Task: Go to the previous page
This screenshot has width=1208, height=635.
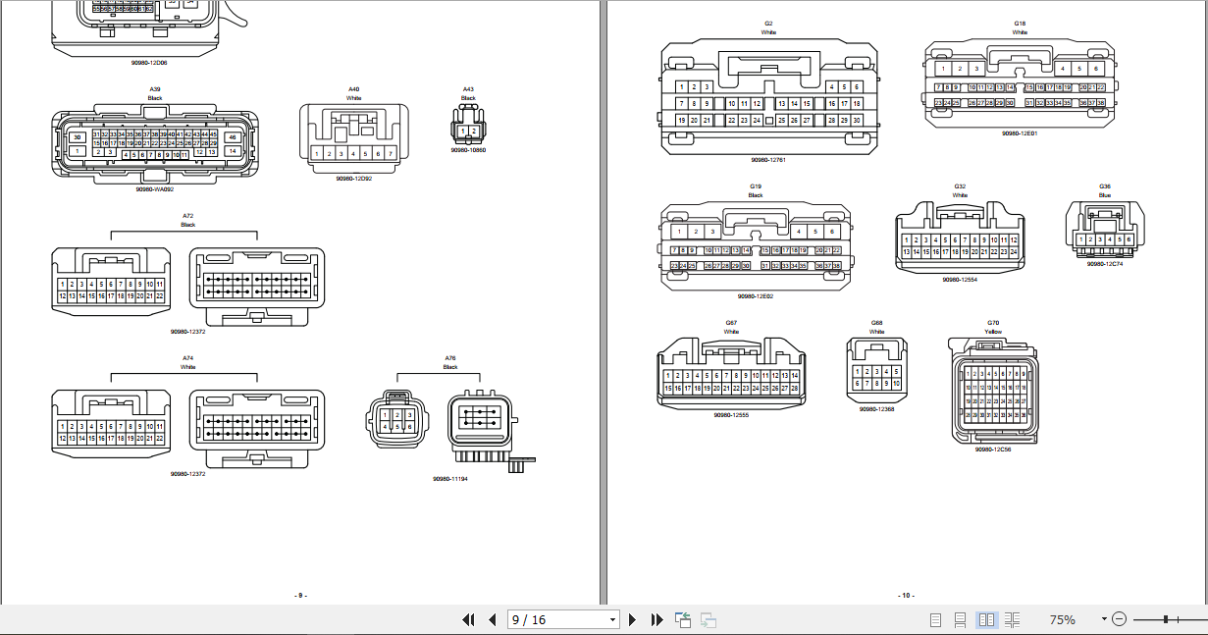Action: 492,620
